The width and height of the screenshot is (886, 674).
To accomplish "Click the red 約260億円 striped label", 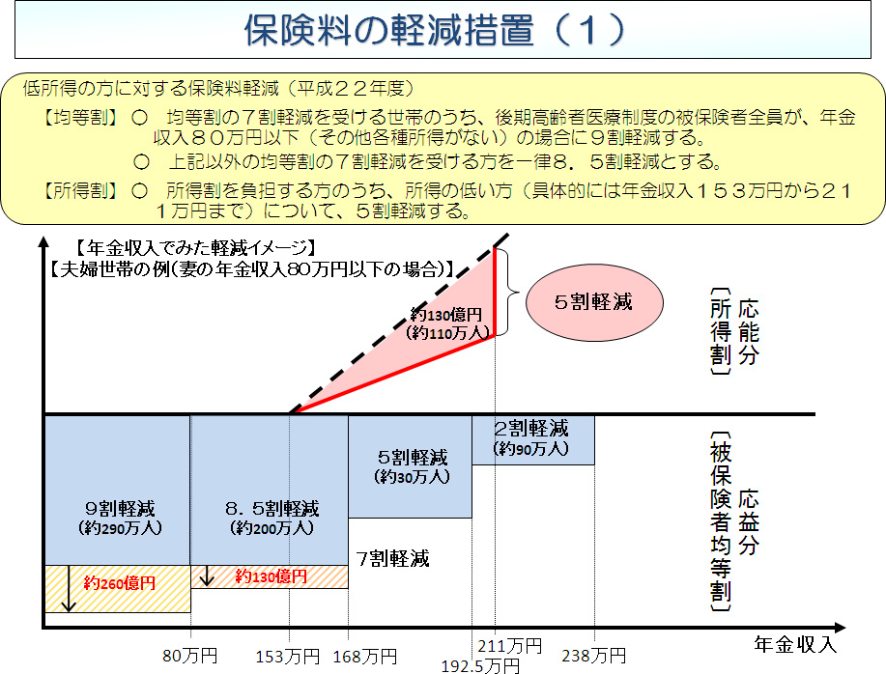I will 120,583.
